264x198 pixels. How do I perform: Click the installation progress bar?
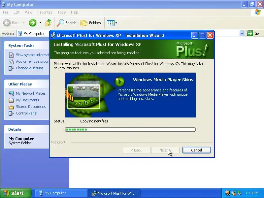tap(130, 129)
